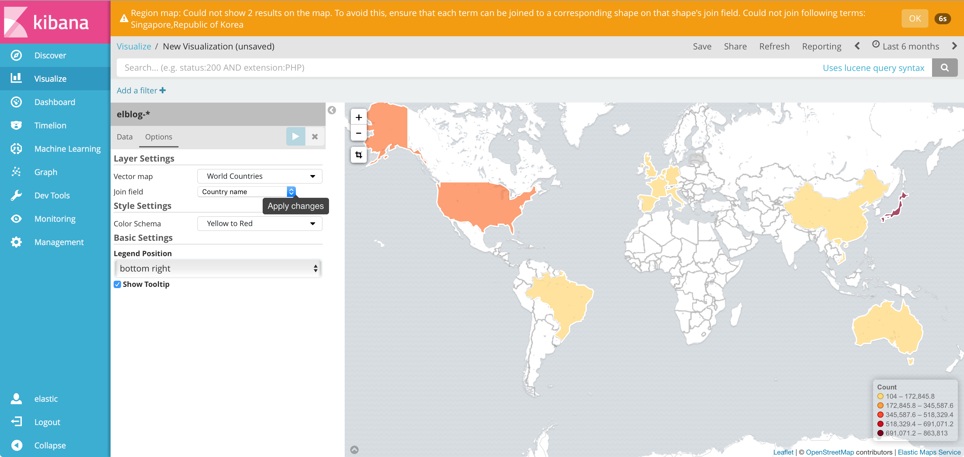Open Machine Learning from the sidebar
Image resolution: width=964 pixels, height=457 pixels.
point(67,148)
